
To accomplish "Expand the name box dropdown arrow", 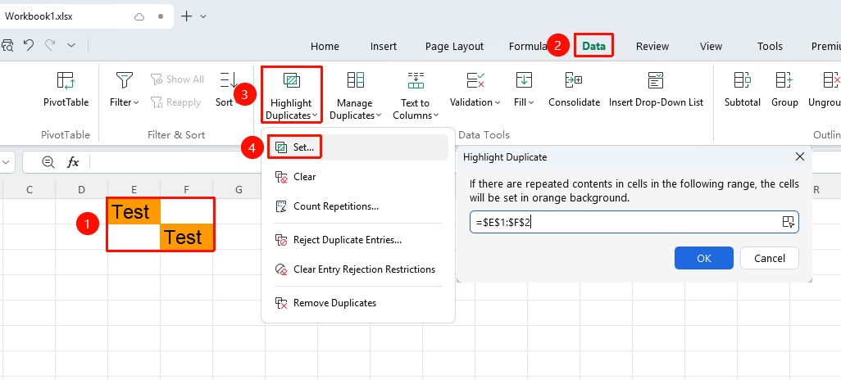I will (x=6, y=162).
